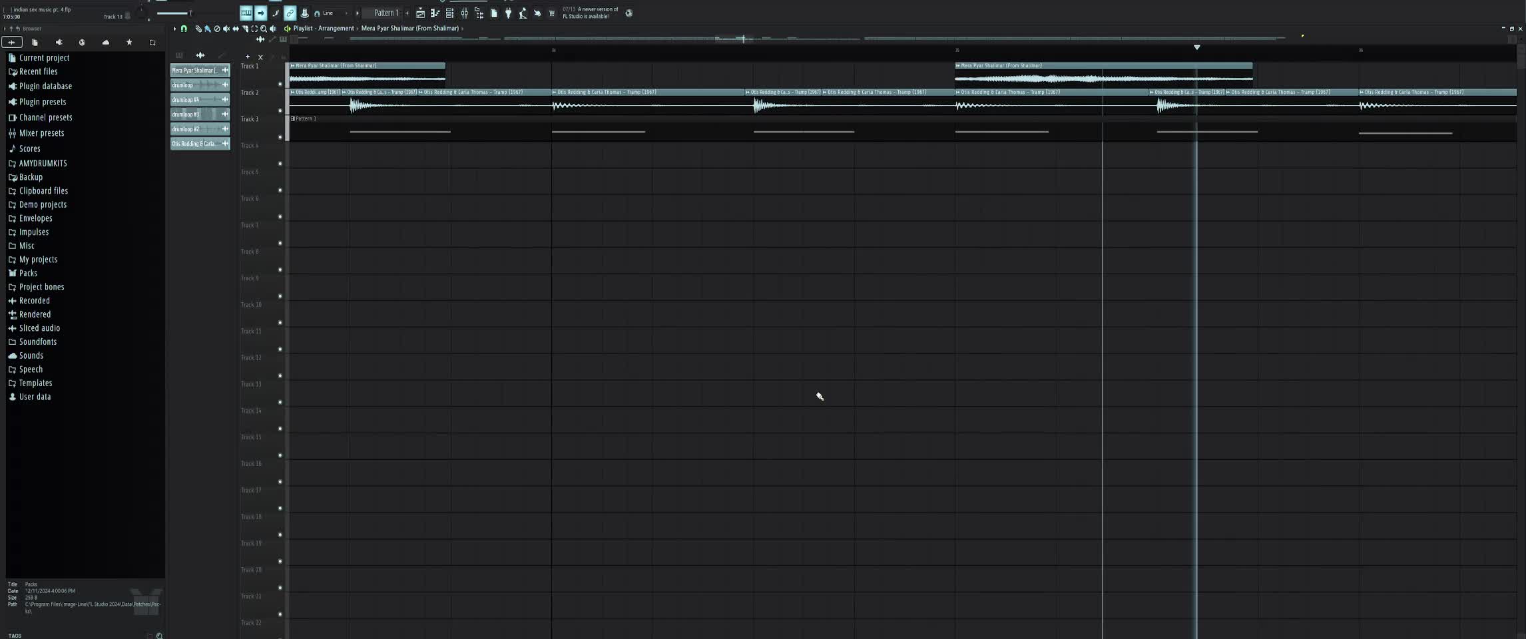The image size is (1526, 639).
Task: Switch to browser plugins speaker tab
Action: click(59, 42)
